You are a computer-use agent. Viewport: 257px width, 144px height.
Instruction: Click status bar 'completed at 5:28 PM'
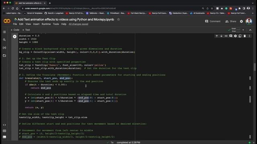click(x=128, y=142)
